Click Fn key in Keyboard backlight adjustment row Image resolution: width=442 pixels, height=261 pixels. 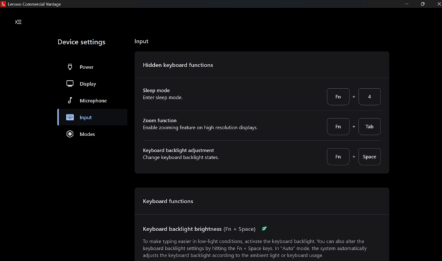338,157
